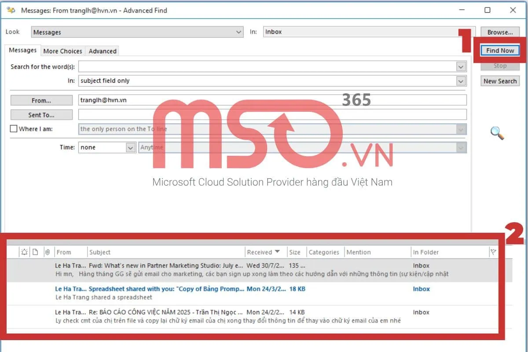Click the Sent To... button
This screenshot has height=352, width=528.
coord(41,114)
